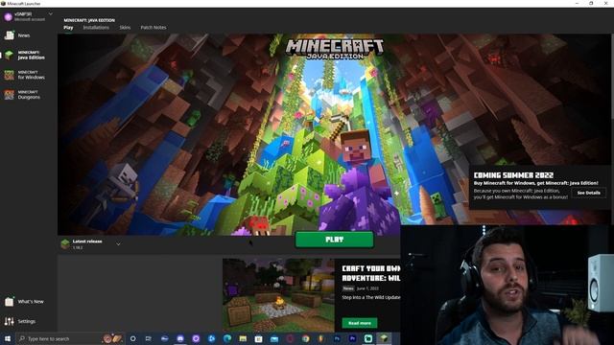This screenshot has width=614, height=345.
Task: Open Google Chrome from the taskbar
Action: click(305, 338)
